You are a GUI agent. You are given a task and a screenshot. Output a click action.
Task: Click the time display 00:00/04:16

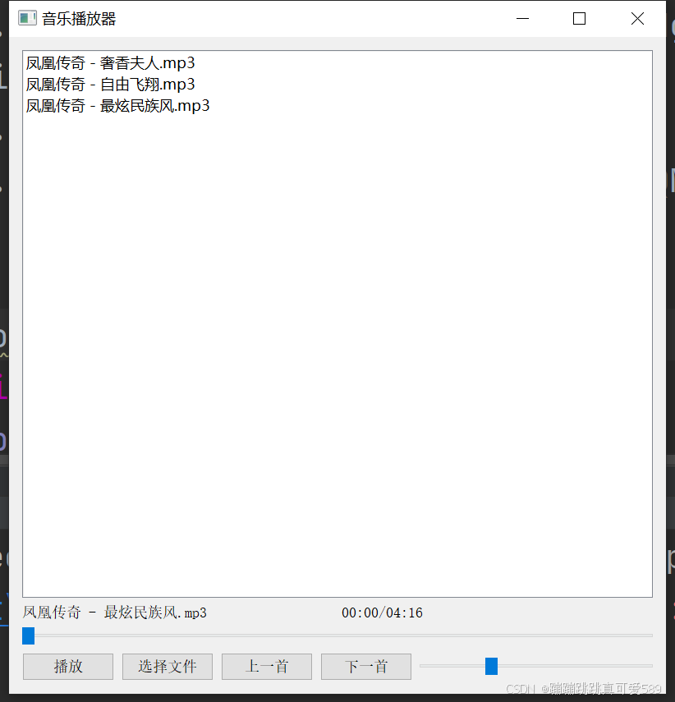(382, 613)
